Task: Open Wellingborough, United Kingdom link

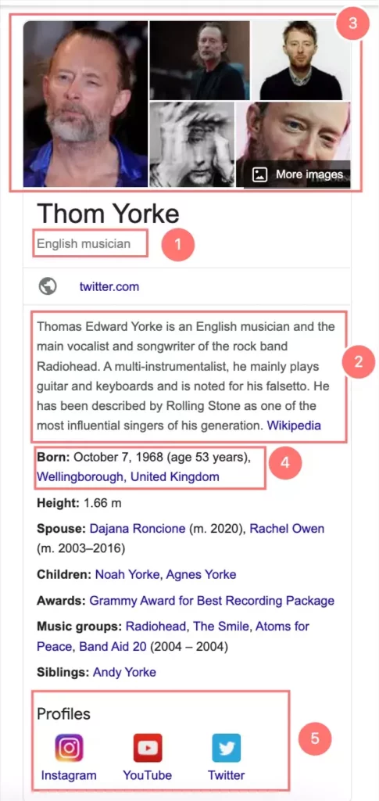Action: click(x=128, y=476)
